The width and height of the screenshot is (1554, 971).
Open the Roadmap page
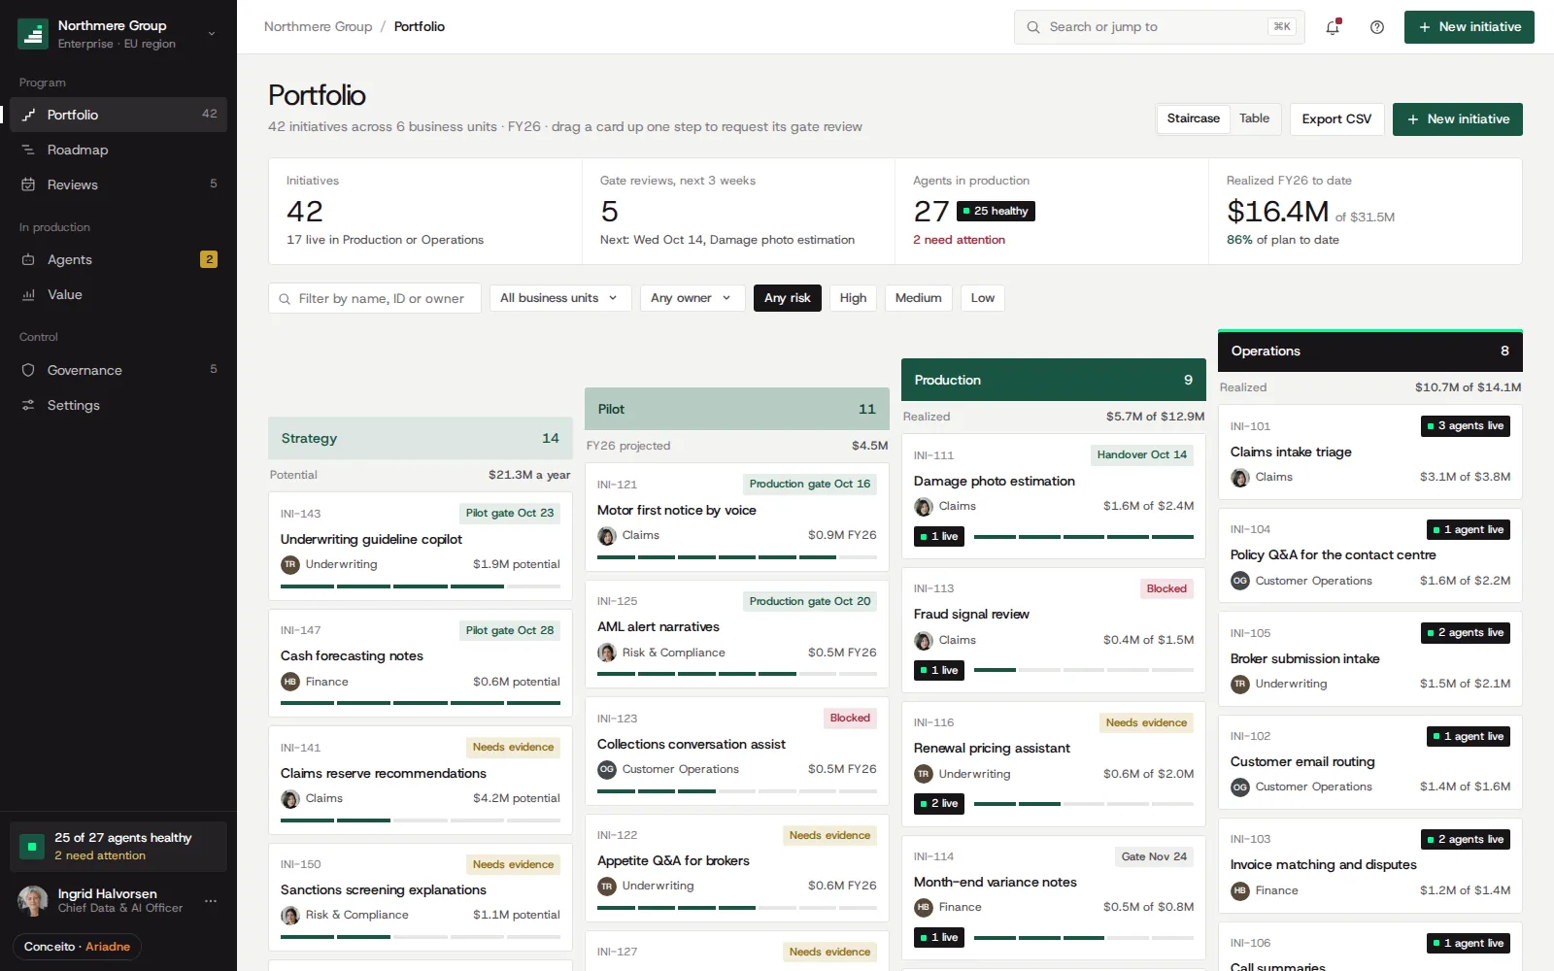[x=118, y=150]
